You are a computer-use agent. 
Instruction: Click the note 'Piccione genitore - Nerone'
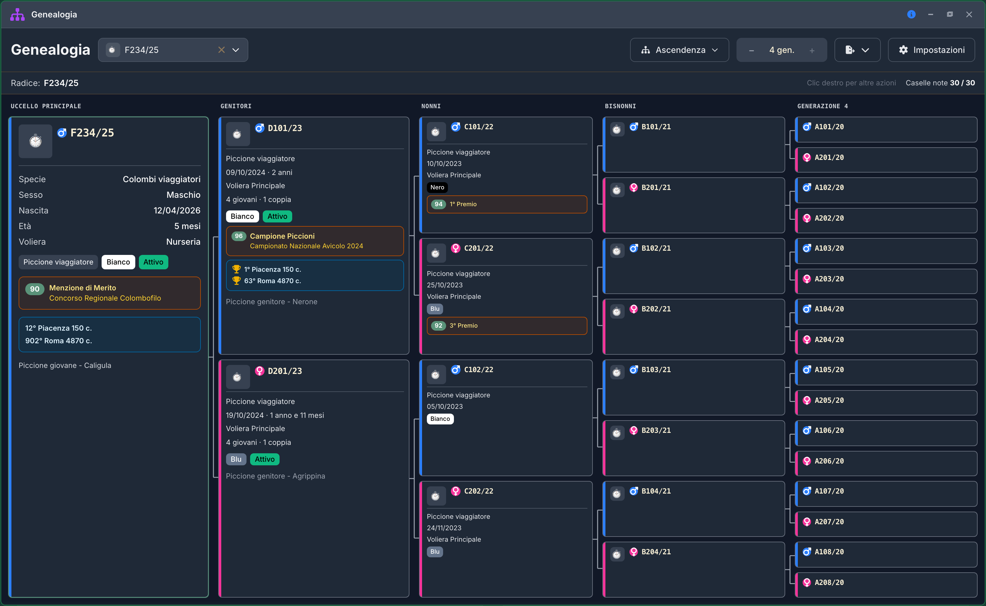pyautogui.click(x=271, y=301)
